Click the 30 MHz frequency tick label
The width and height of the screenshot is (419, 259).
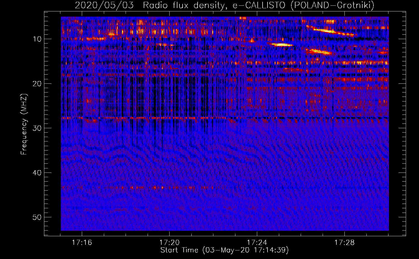(x=37, y=128)
